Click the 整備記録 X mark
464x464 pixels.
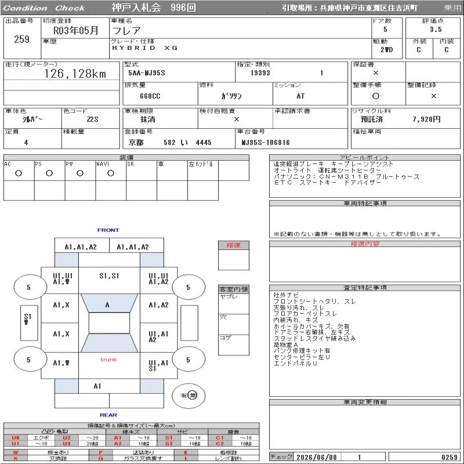pos(433,96)
